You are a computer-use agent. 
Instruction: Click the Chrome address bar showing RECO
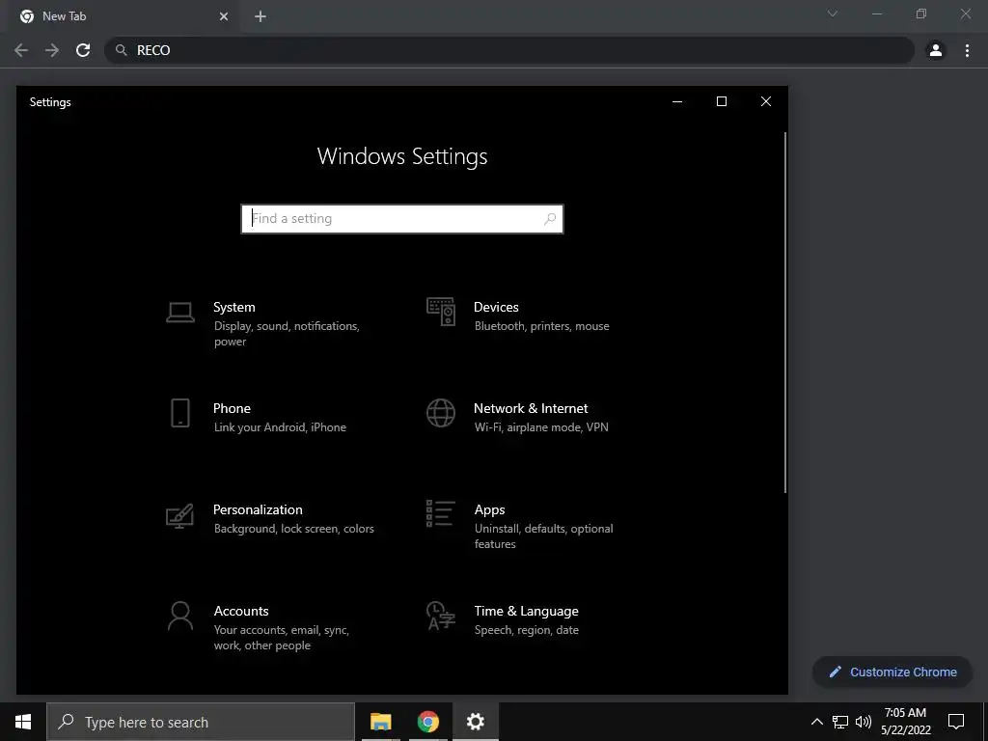tap(509, 50)
